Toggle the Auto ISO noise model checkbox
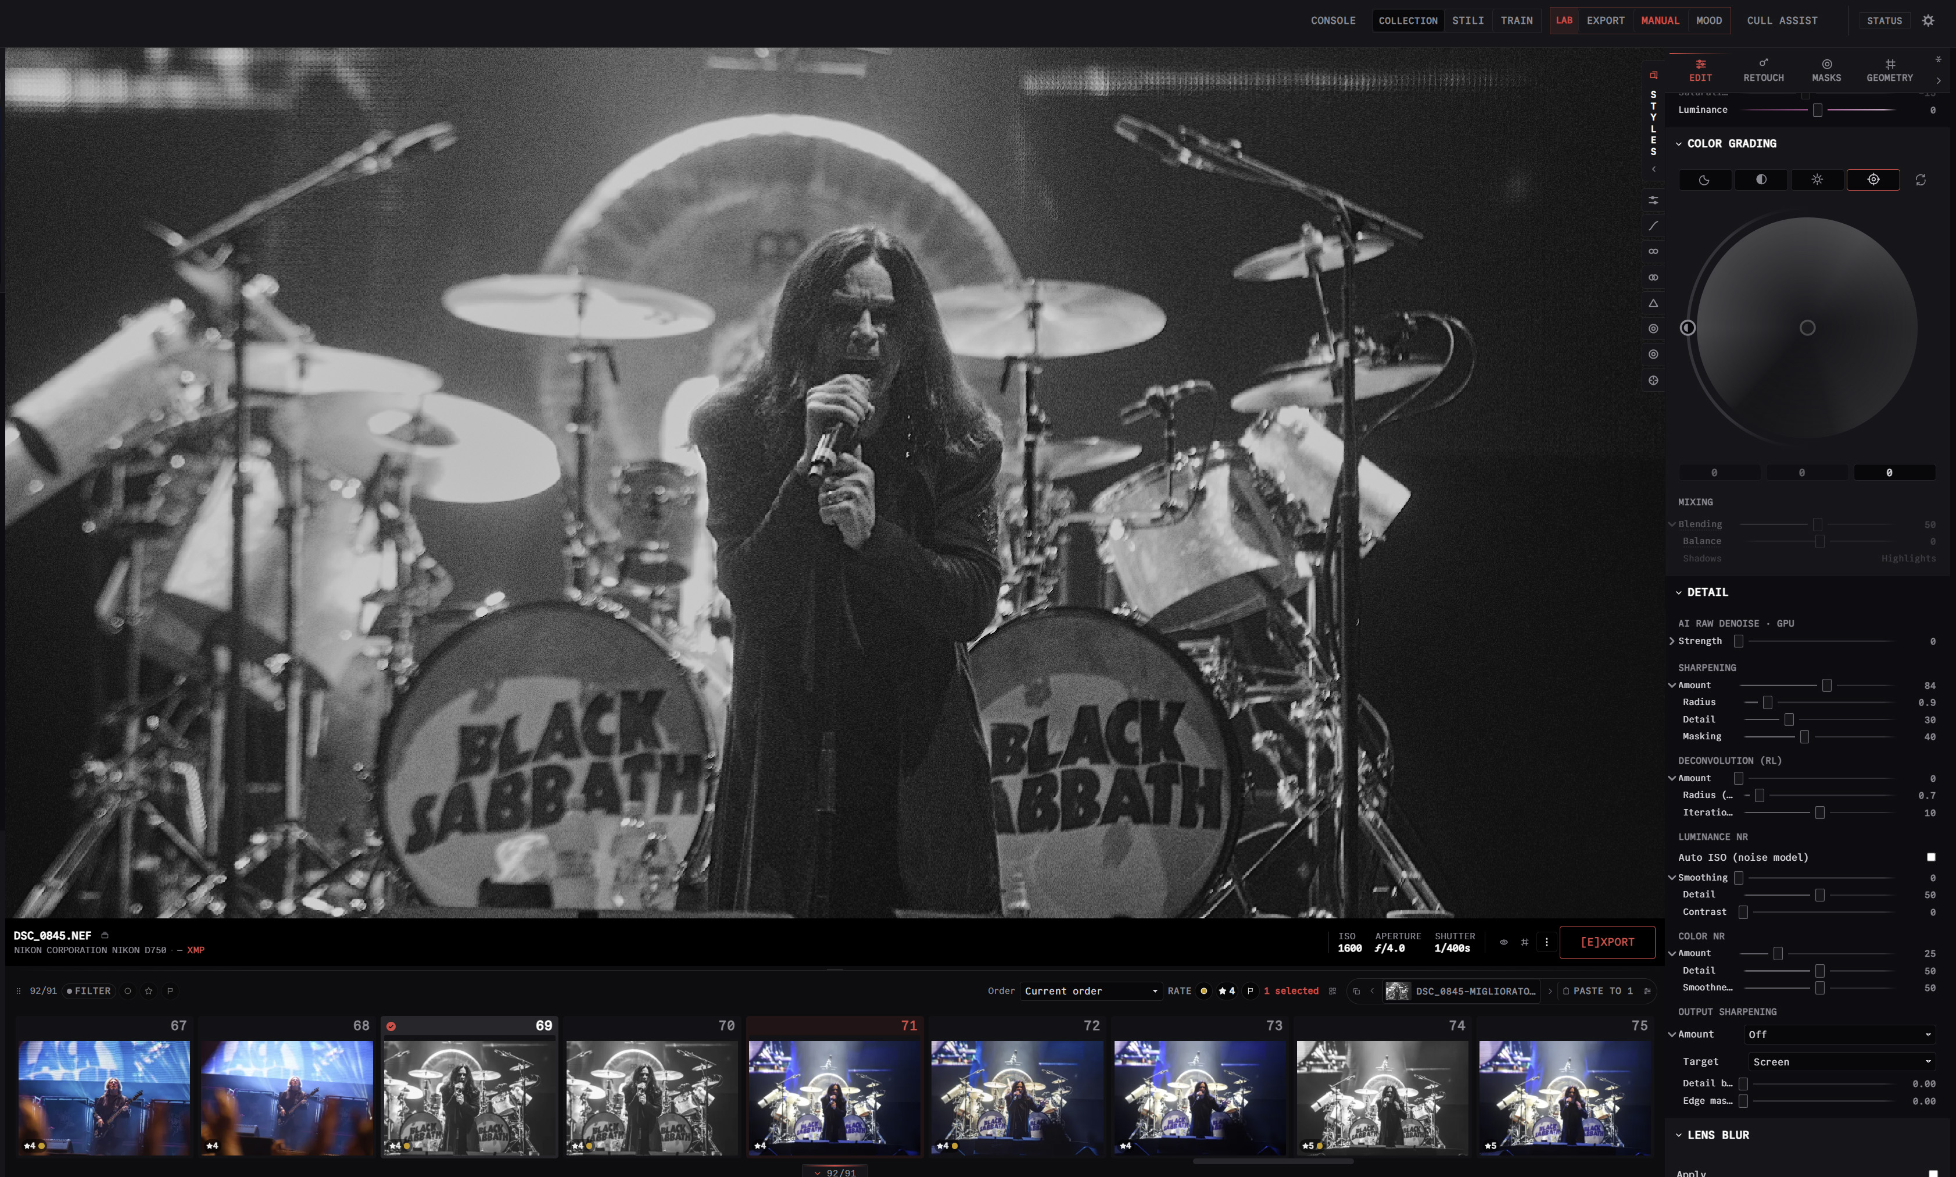Viewport: 1956px width, 1177px height. point(1930,857)
